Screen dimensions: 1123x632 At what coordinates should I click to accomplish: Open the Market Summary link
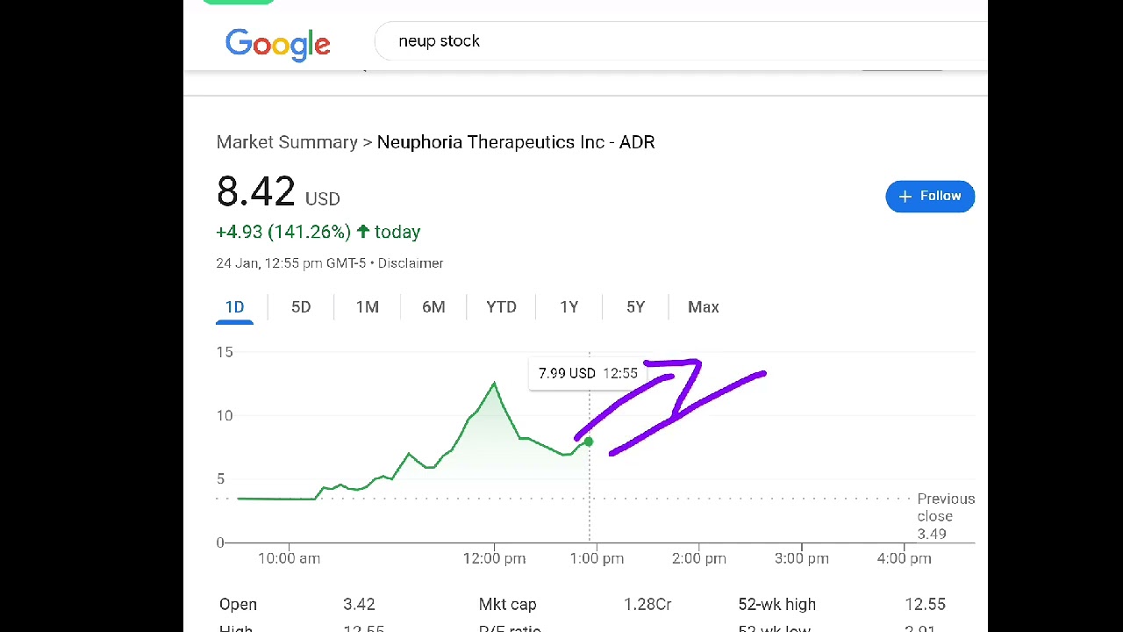pyautogui.click(x=287, y=142)
